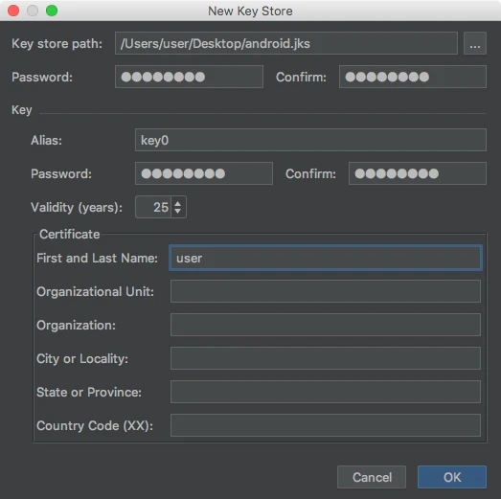This screenshot has height=499, width=501.
Task: Click the key store Confirm password field
Action: 413,77
